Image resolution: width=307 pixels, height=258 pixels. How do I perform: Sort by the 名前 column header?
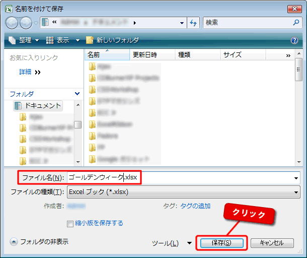pyautogui.click(x=107, y=54)
